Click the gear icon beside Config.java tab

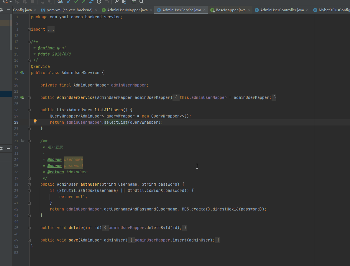click(1, 10)
